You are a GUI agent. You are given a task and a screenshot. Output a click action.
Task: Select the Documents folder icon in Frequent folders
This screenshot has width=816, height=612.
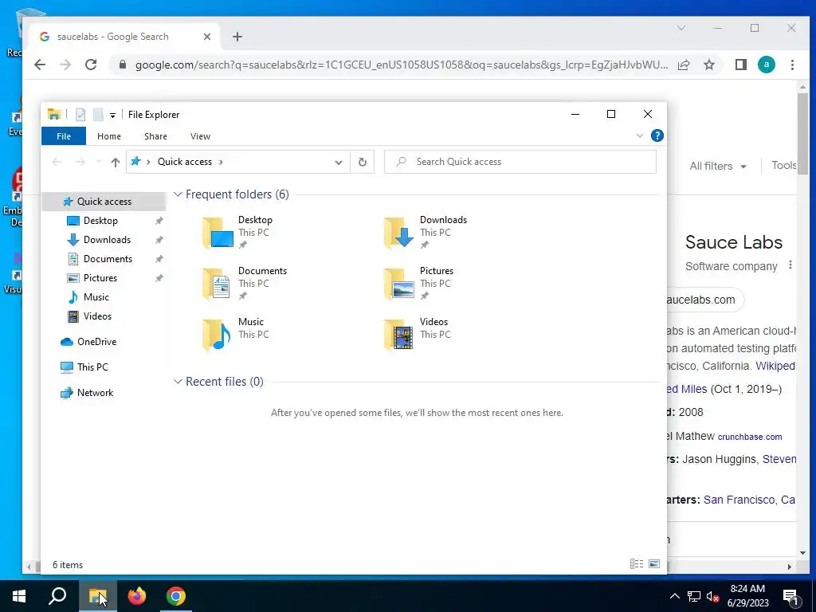click(218, 283)
